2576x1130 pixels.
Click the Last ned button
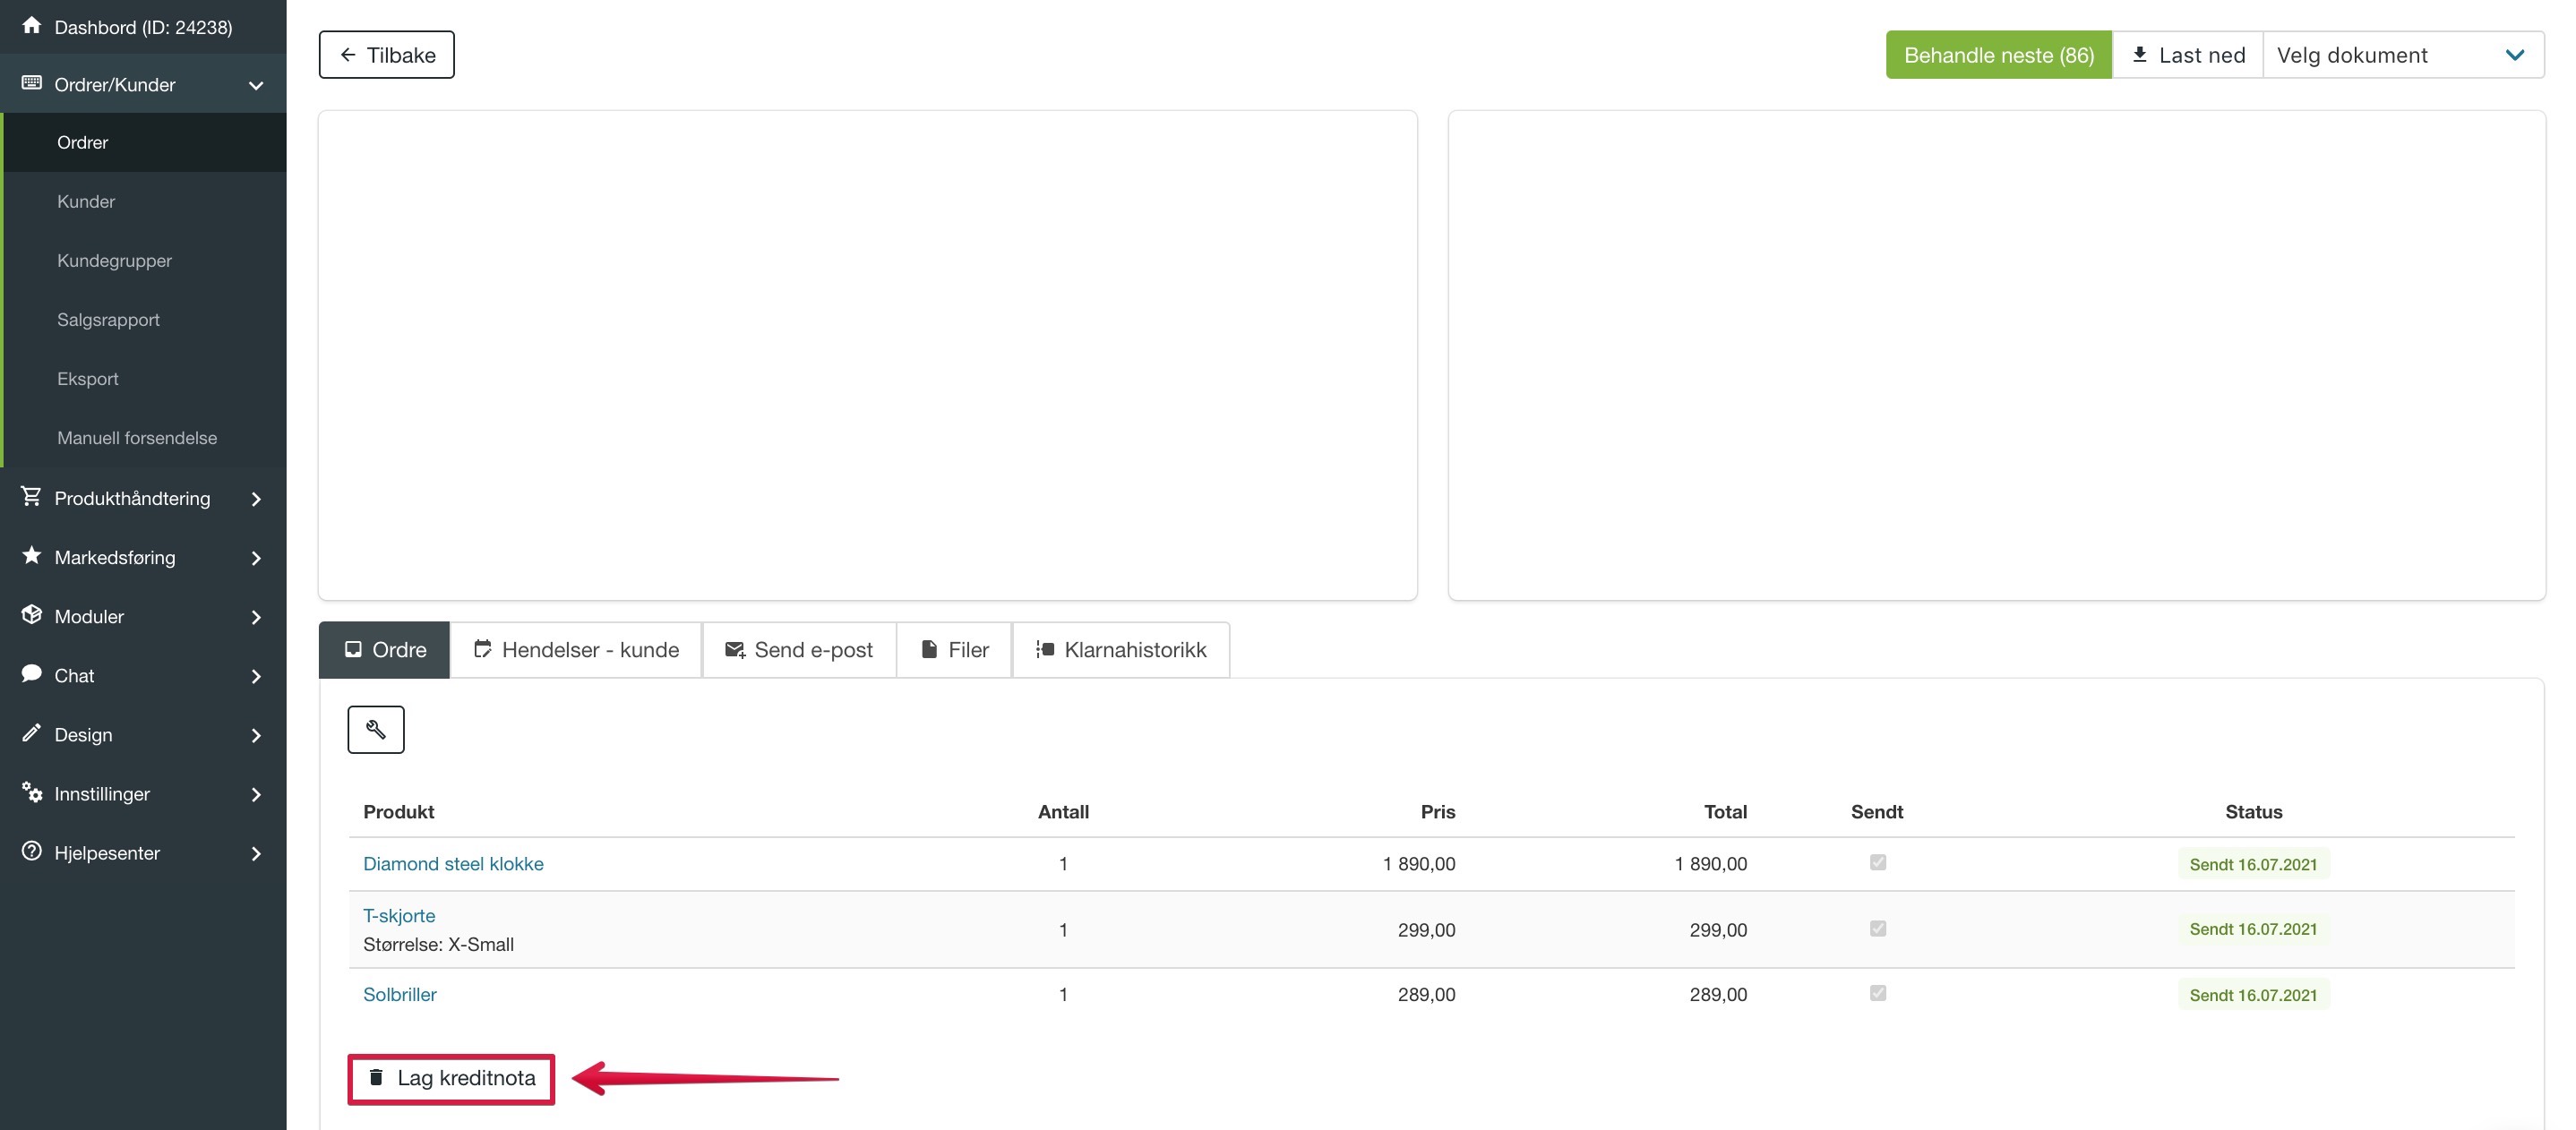tap(2187, 54)
